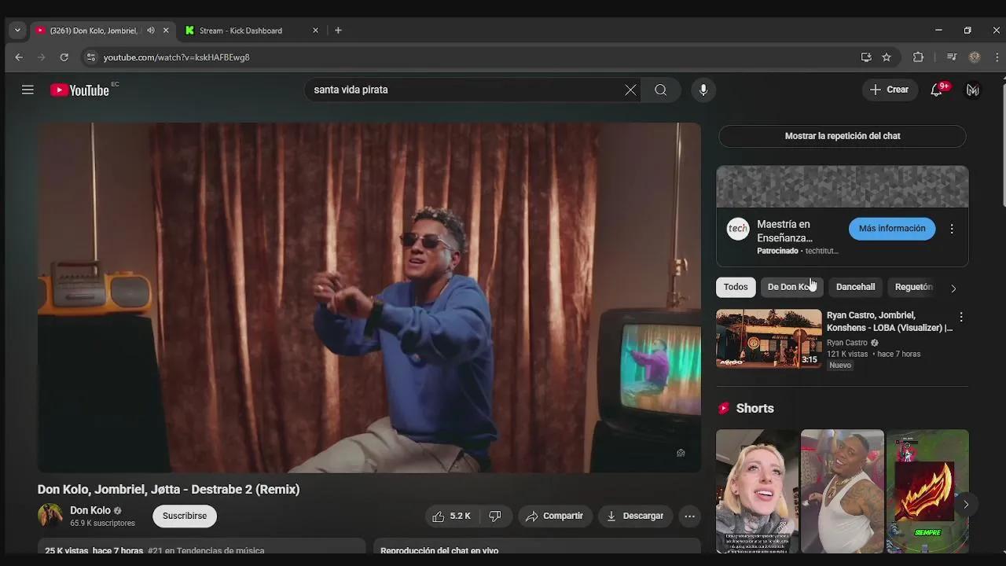The width and height of the screenshot is (1006, 566).
Task: Open Chrome profile avatar
Action: (x=975, y=57)
